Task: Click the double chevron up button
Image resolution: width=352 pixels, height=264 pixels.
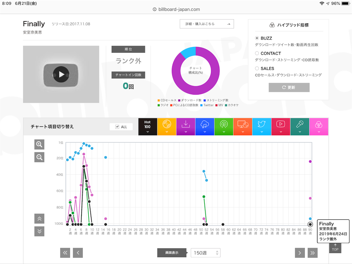Action: click(39, 218)
